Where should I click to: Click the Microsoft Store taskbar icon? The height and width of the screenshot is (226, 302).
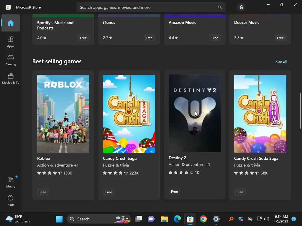[190, 219]
